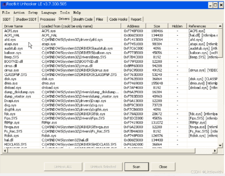Open the Tools menu
Viewport: 225px width, 176px height.
[65, 13]
